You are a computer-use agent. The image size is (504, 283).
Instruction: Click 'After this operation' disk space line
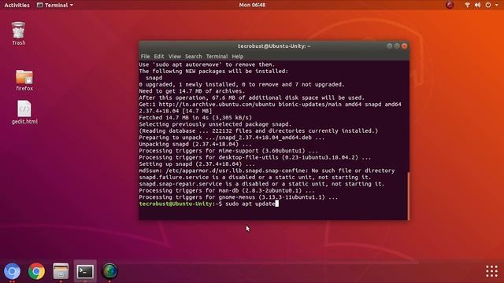coord(252,97)
